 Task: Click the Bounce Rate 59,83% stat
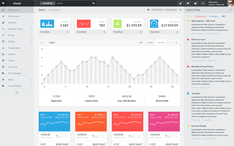point(162,99)
